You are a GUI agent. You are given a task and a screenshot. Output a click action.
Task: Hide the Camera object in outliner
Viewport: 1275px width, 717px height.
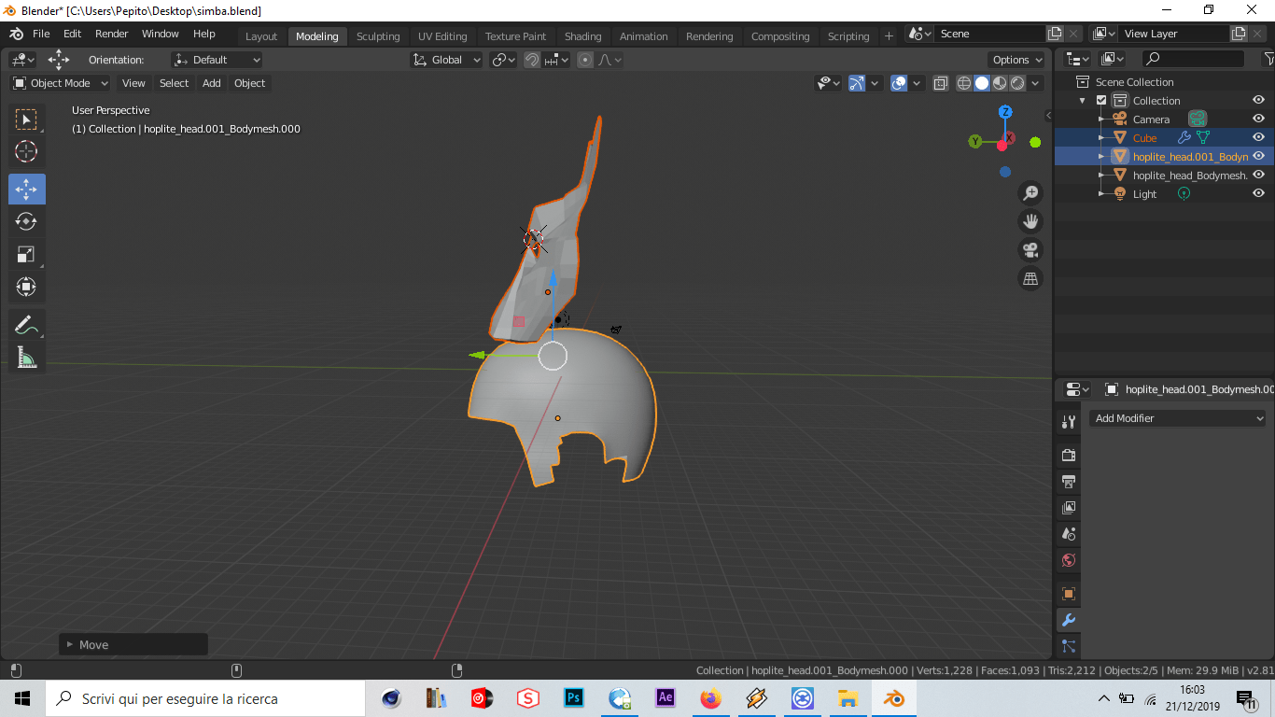click(1258, 119)
